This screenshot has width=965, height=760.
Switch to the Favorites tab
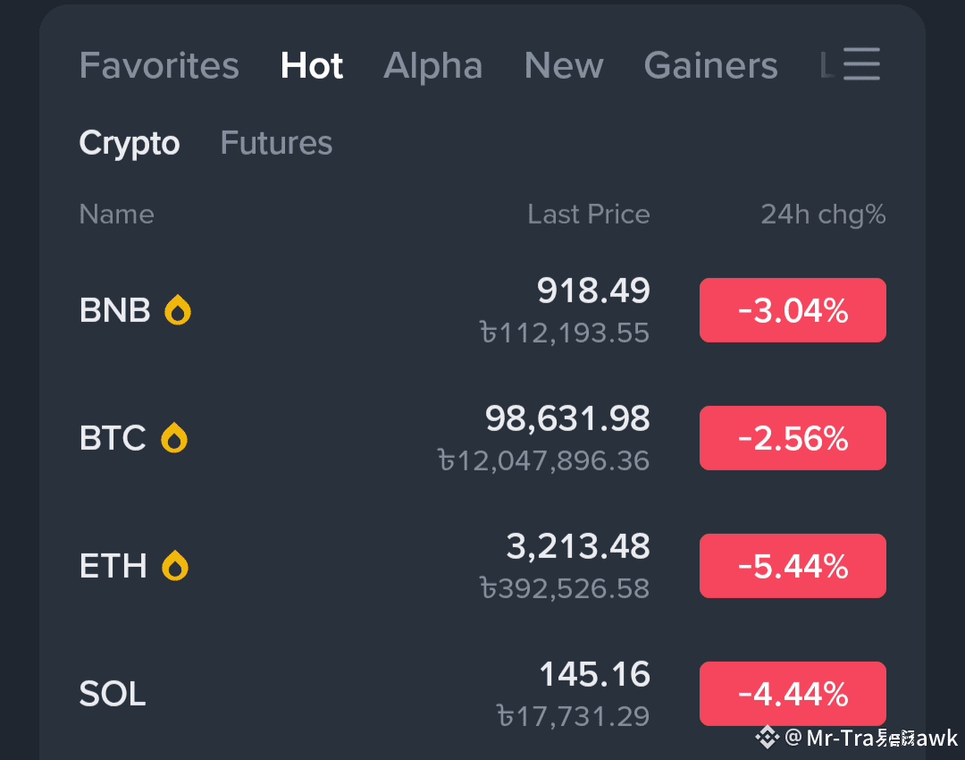point(159,66)
